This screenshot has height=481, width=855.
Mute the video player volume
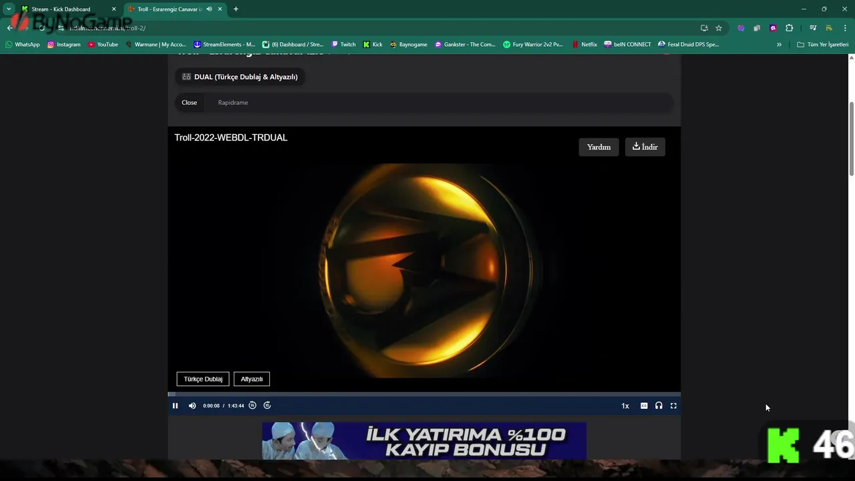point(192,406)
